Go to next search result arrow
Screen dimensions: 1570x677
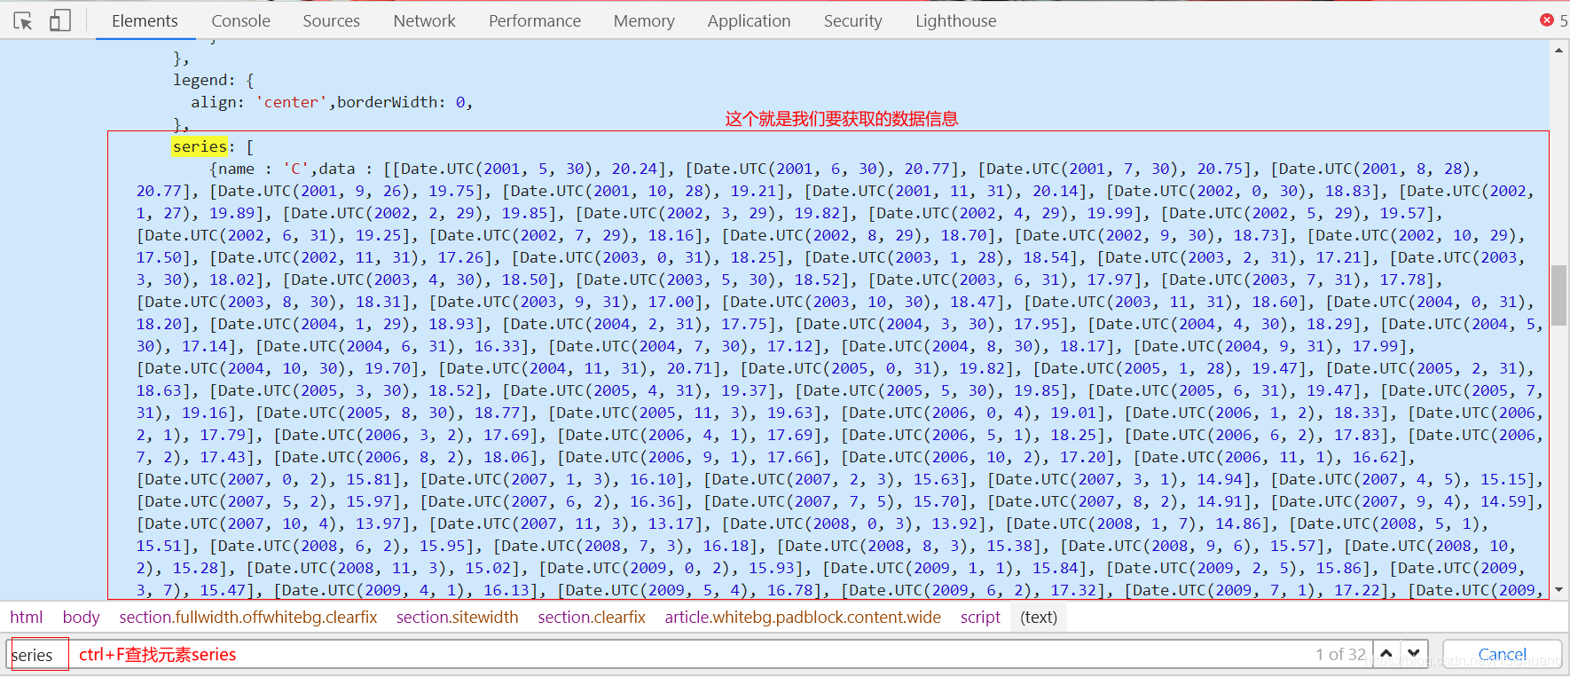[x=1414, y=654]
